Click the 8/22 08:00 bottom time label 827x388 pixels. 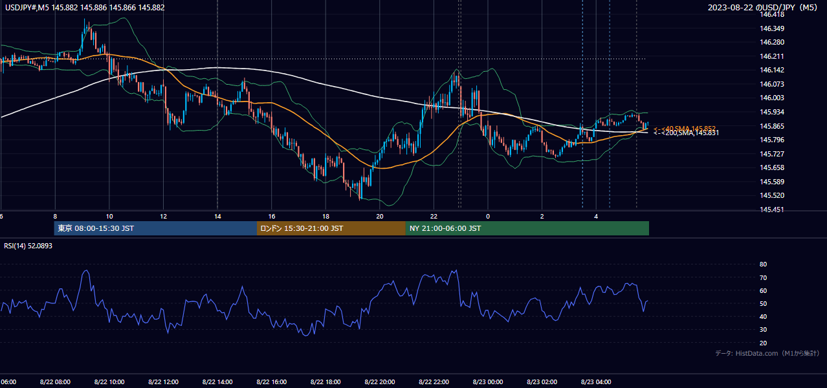coord(55,382)
